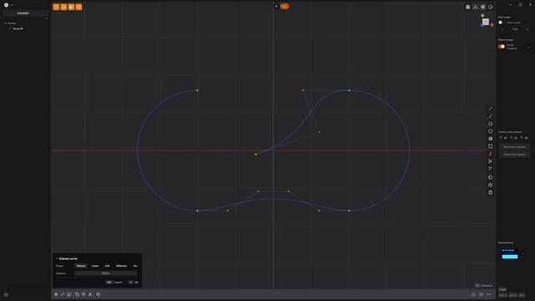Click the Distance input field
Image resolution: width=535 pixels, height=301 pixels.
point(106,273)
